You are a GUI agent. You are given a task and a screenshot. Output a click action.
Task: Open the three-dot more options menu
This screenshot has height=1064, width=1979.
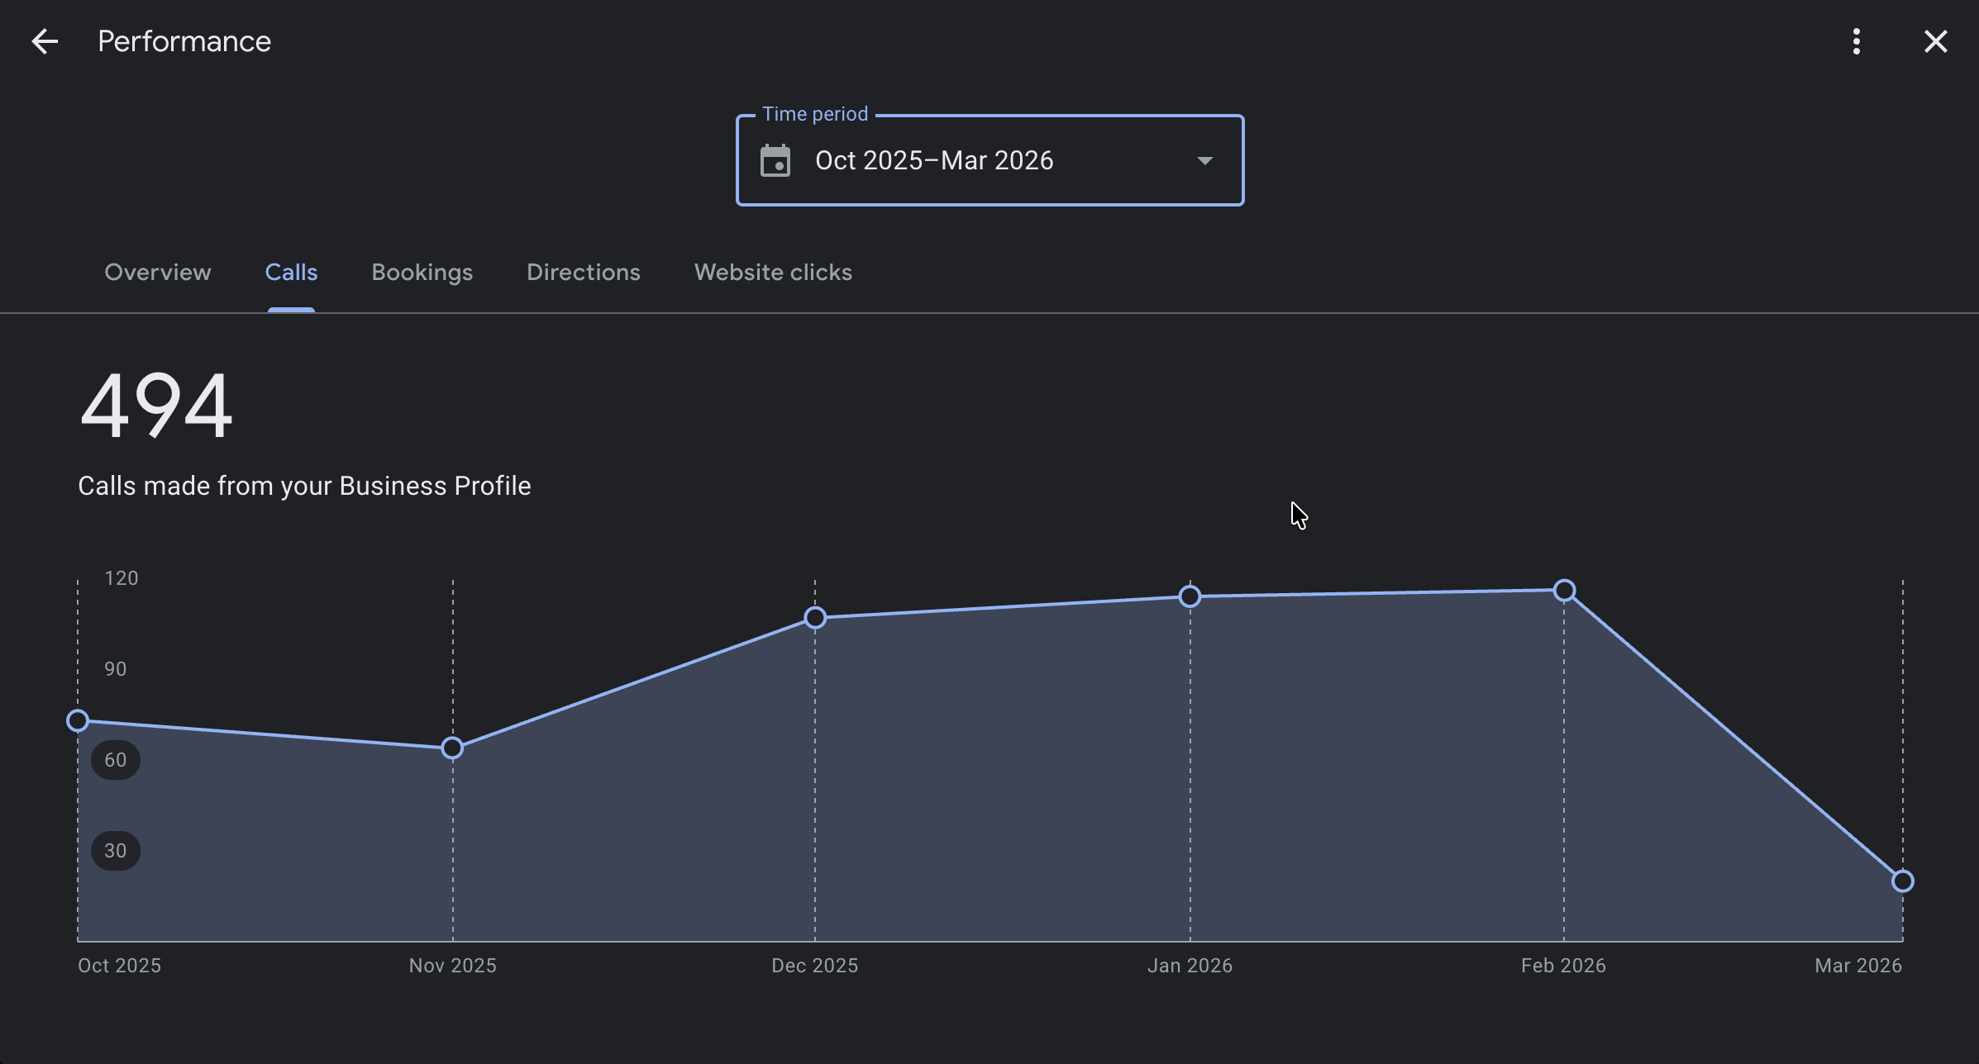(1857, 41)
